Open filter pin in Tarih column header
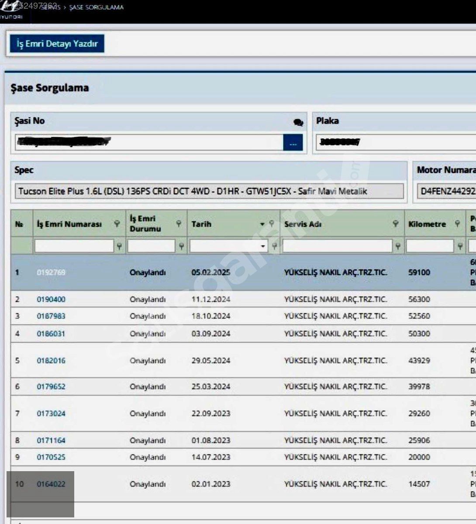Screen dimensions: 476x524 (x=272, y=224)
